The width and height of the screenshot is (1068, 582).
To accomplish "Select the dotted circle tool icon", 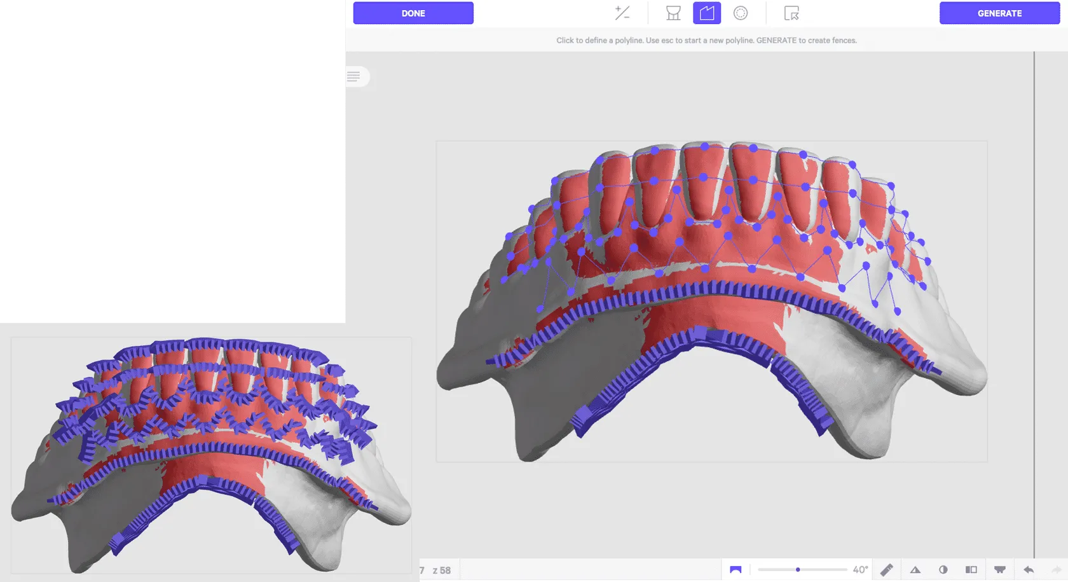I will coord(741,13).
